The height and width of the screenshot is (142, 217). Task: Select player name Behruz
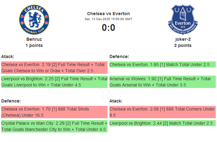[34, 39]
